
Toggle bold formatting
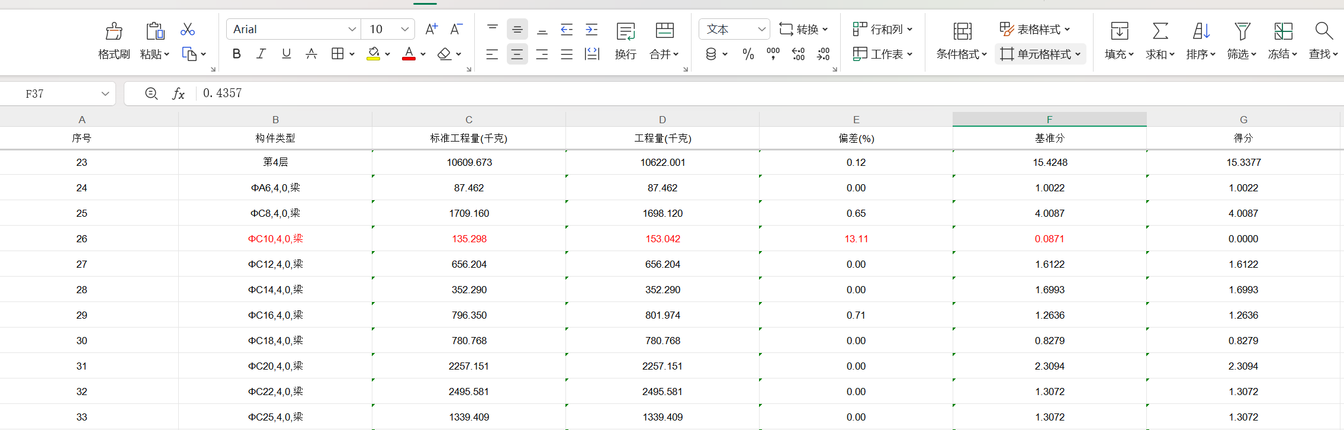click(x=237, y=54)
